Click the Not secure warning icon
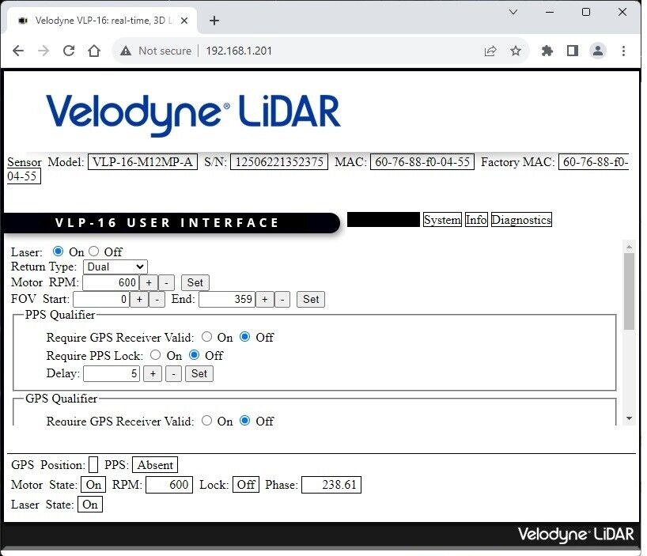 [126, 51]
